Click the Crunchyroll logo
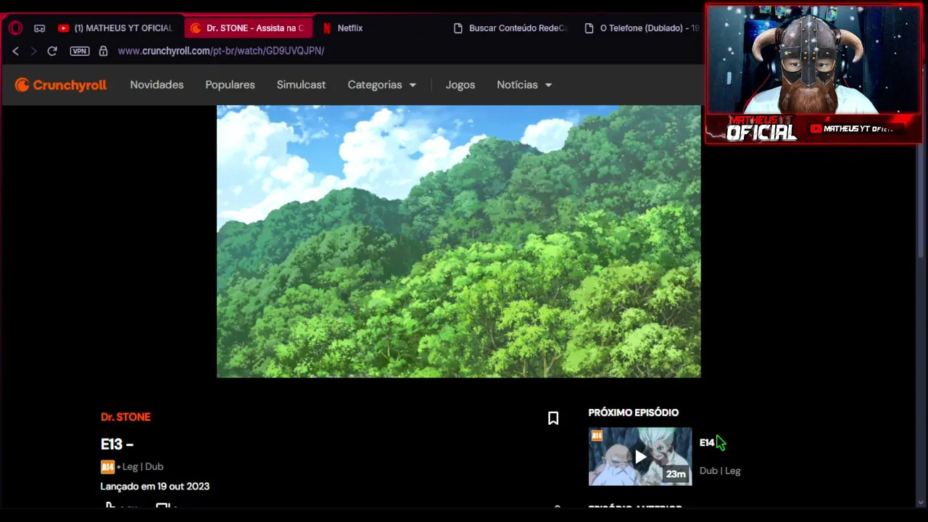 tap(61, 85)
